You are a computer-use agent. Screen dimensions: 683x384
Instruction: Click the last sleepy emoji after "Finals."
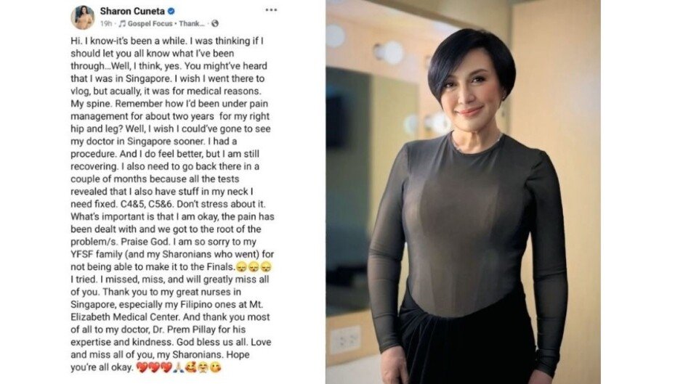266,266
